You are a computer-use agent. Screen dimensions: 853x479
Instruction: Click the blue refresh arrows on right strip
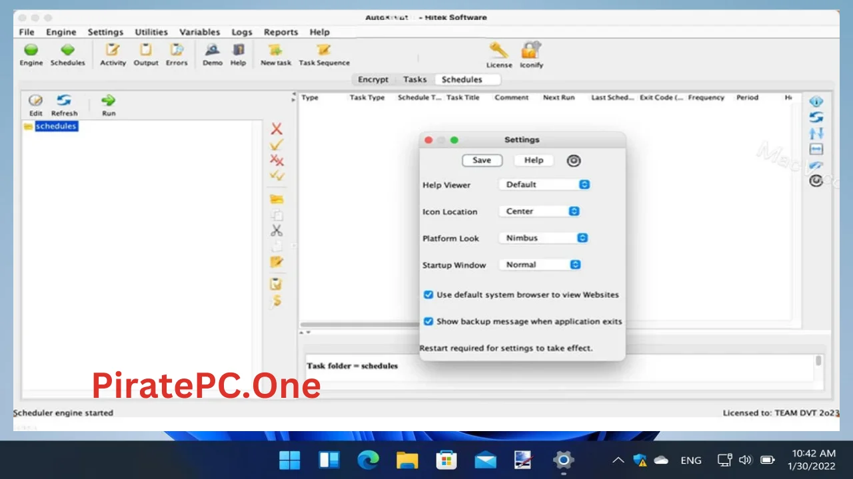pos(816,117)
